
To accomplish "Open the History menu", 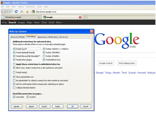I will pos(21,7).
